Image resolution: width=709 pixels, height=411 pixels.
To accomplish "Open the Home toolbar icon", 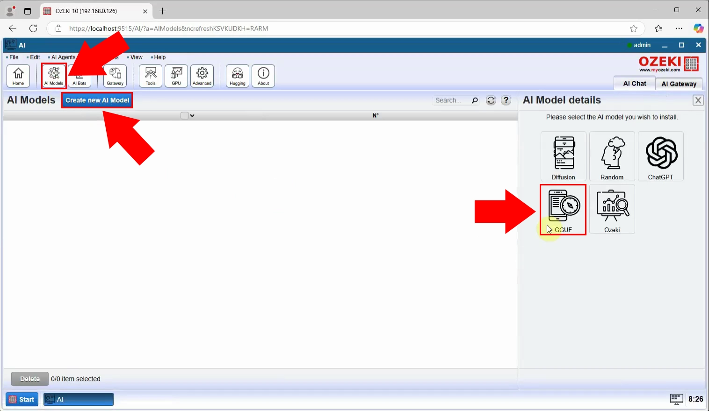I will (x=18, y=76).
